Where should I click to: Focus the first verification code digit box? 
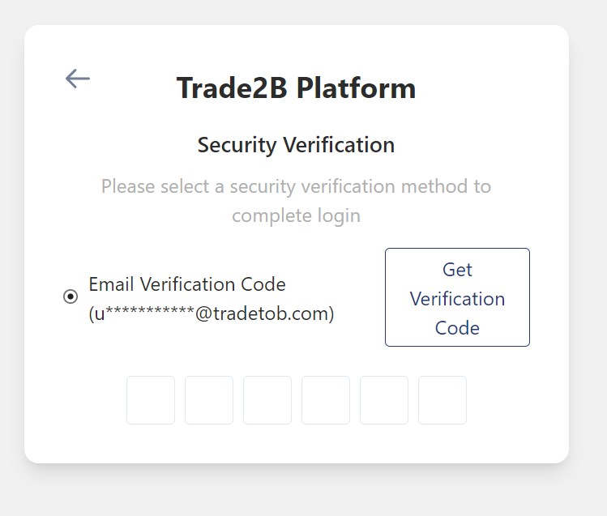151,400
